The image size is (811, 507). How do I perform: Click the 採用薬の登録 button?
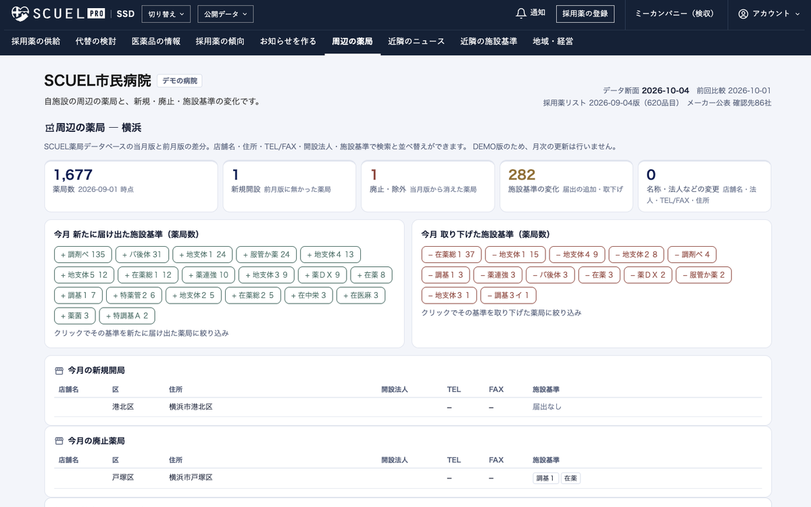(585, 14)
